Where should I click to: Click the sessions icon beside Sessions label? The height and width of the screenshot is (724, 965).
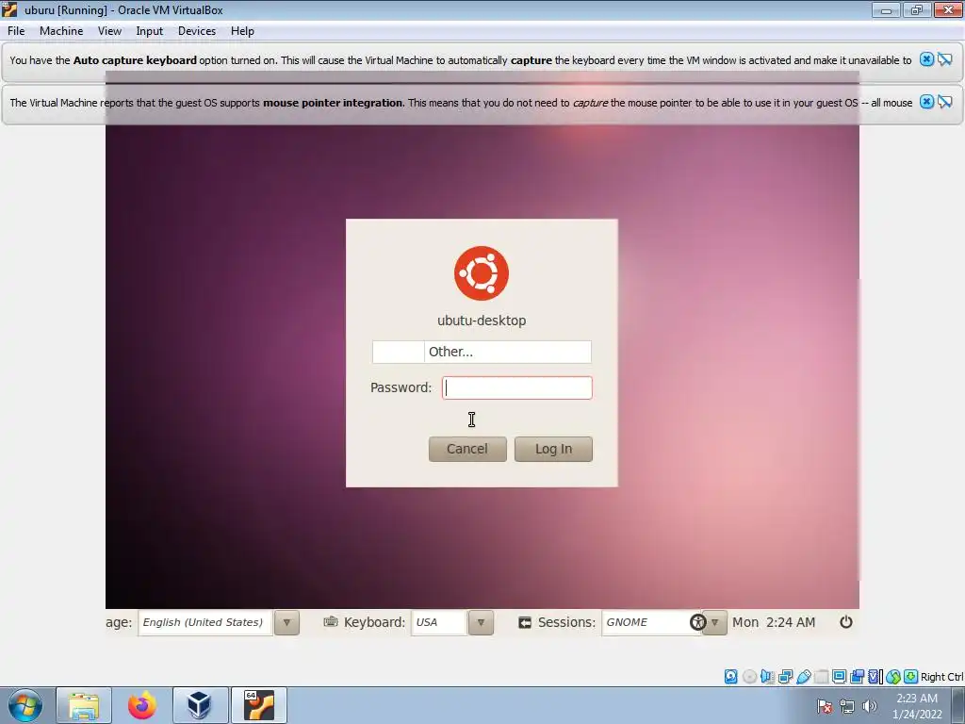pyautogui.click(x=524, y=622)
